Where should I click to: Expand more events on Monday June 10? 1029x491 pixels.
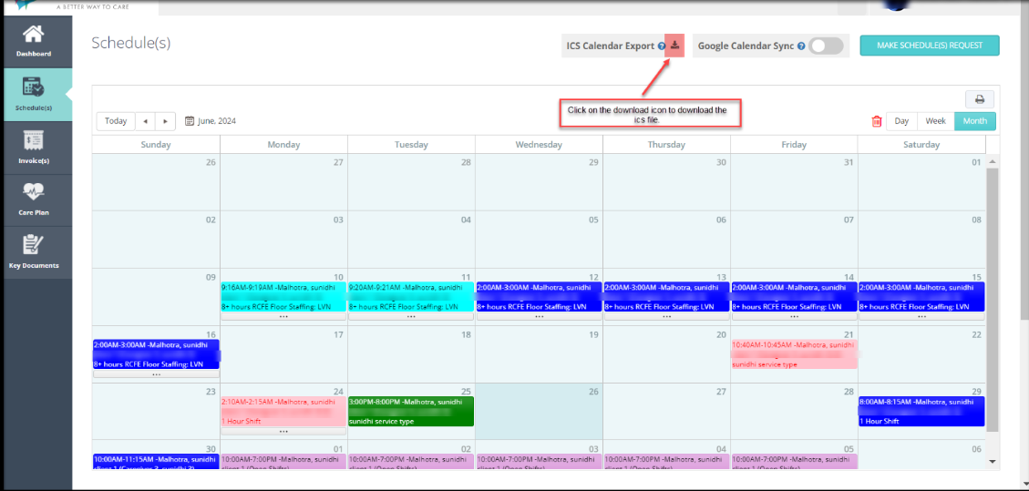(x=283, y=317)
